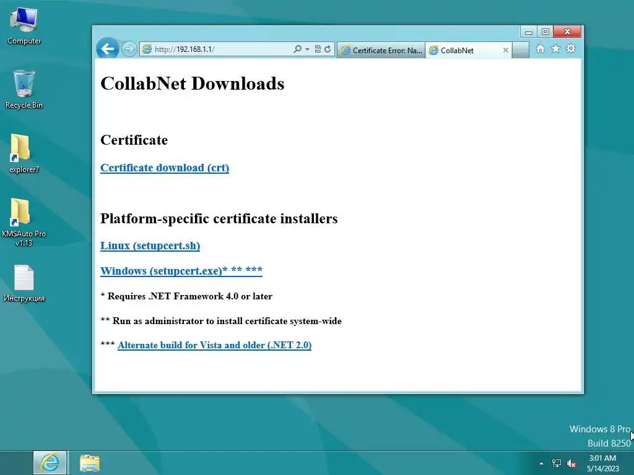This screenshot has width=634, height=475.
Task: Open a new tab with blank tab button
Action: [x=520, y=51]
